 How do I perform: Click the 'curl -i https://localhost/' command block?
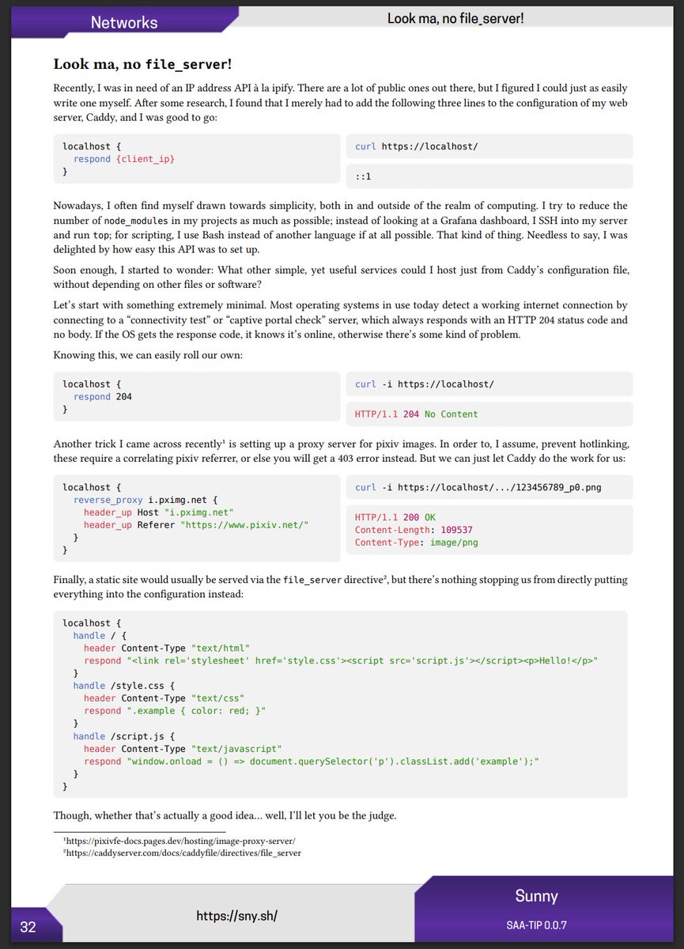489,384
